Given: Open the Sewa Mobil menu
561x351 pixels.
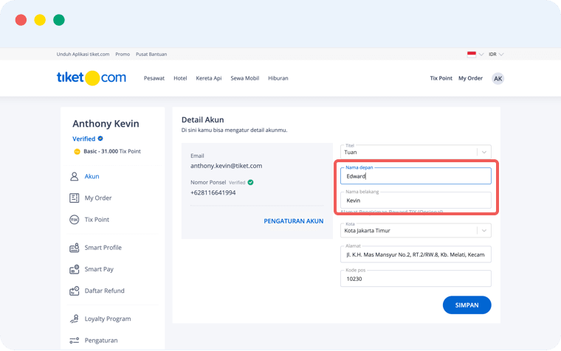Looking at the screenshot, I should (245, 78).
